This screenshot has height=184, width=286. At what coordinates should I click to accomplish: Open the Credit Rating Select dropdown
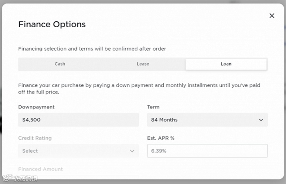click(78, 151)
